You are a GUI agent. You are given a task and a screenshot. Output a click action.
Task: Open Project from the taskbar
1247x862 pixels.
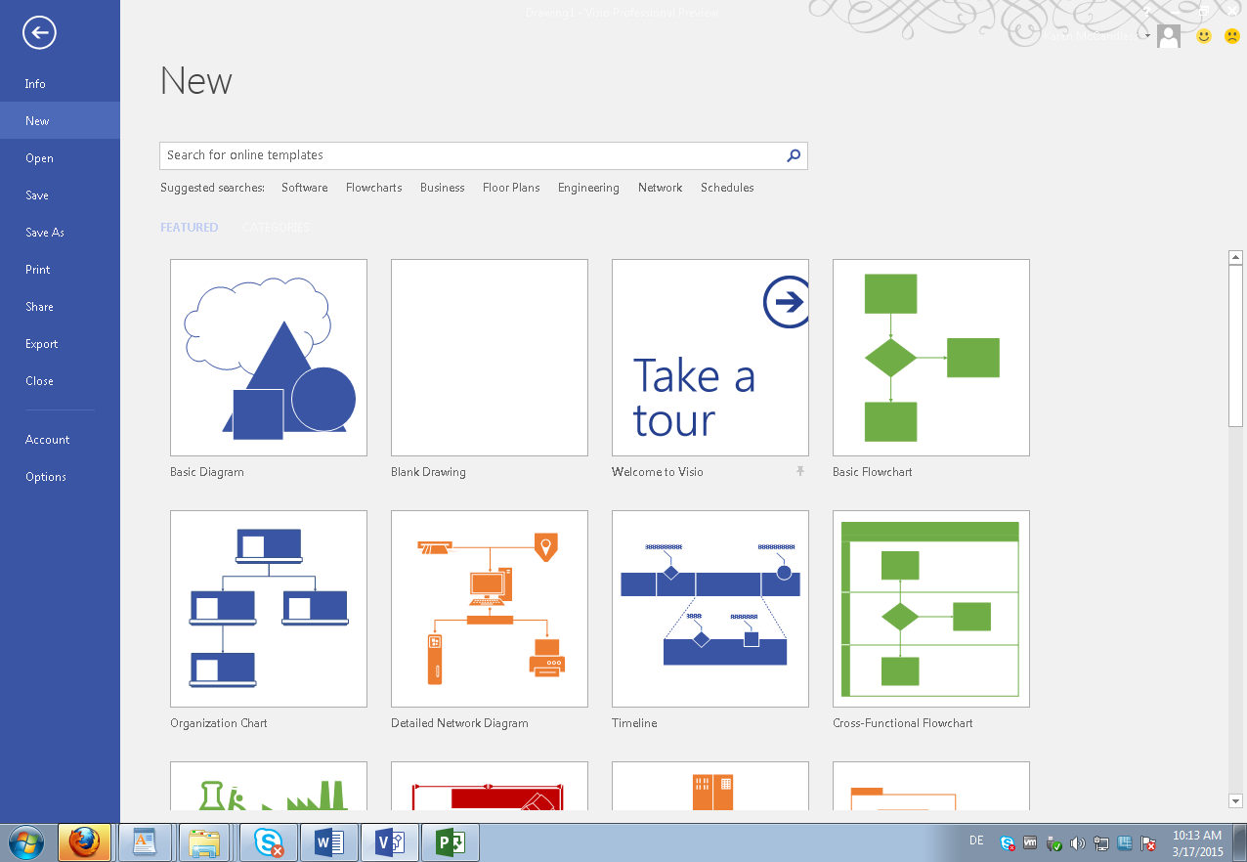click(x=450, y=841)
